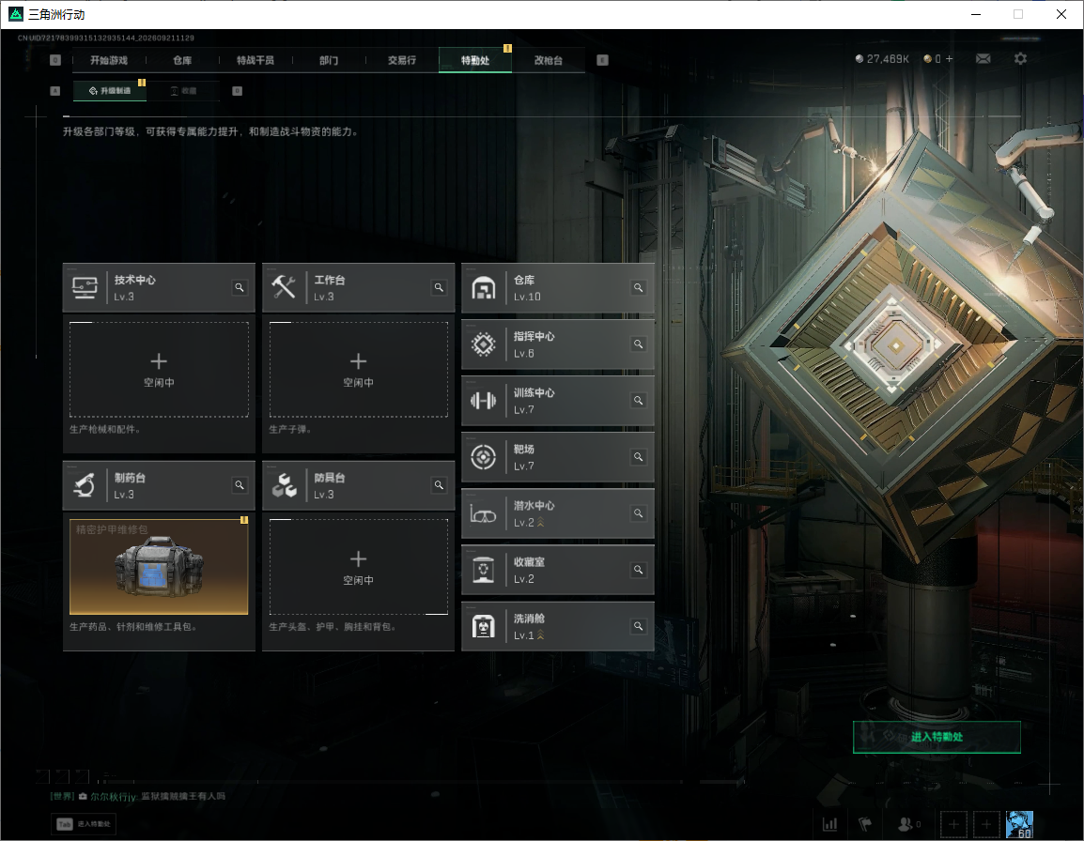Click the 靶场 target icon
Image resolution: width=1084 pixels, height=841 pixels.
click(483, 457)
